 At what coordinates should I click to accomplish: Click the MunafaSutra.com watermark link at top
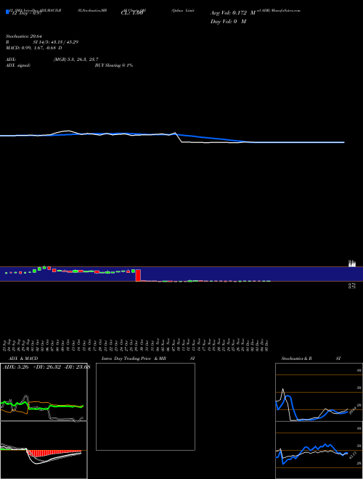286,10
